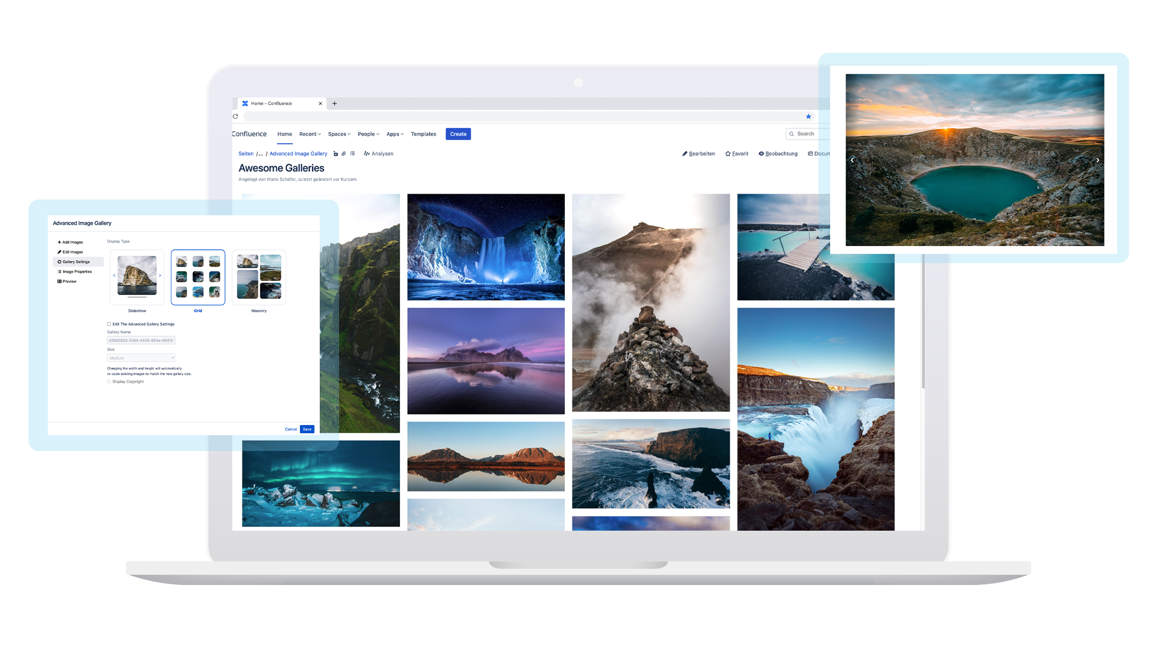1157x650 pixels.
Task: Enable Edit The Advanced Gallery Settings
Action: click(109, 324)
